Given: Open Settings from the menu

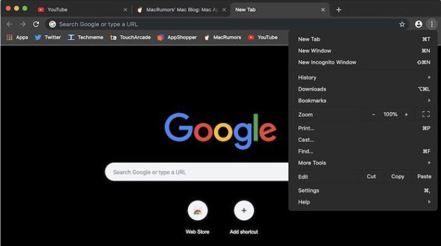Looking at the screenshot, I should (365, 191).
